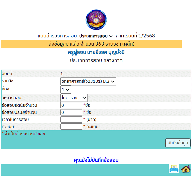Click the ฉบับที่ row label

7,74
